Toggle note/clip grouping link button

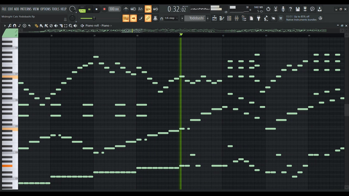coord(148,18)
